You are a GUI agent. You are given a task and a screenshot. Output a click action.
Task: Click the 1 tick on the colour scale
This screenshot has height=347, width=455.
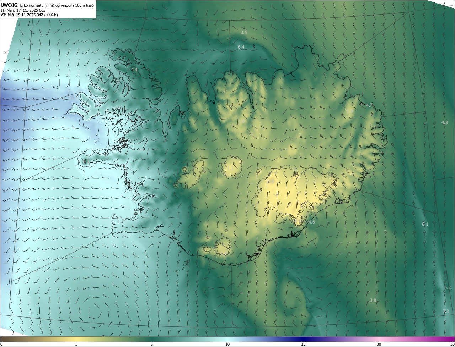click(x=76, y=344)
